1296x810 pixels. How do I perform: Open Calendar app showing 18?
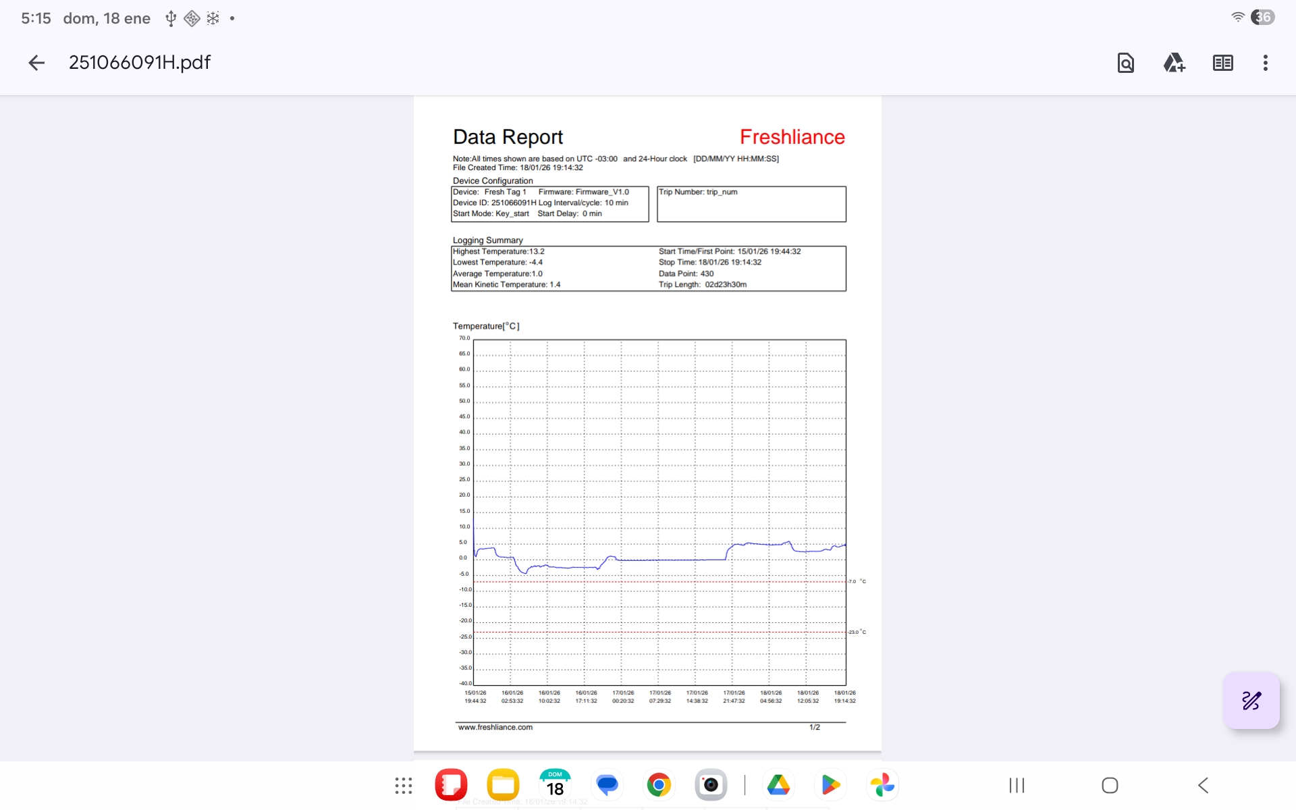[x=555, y=785]
